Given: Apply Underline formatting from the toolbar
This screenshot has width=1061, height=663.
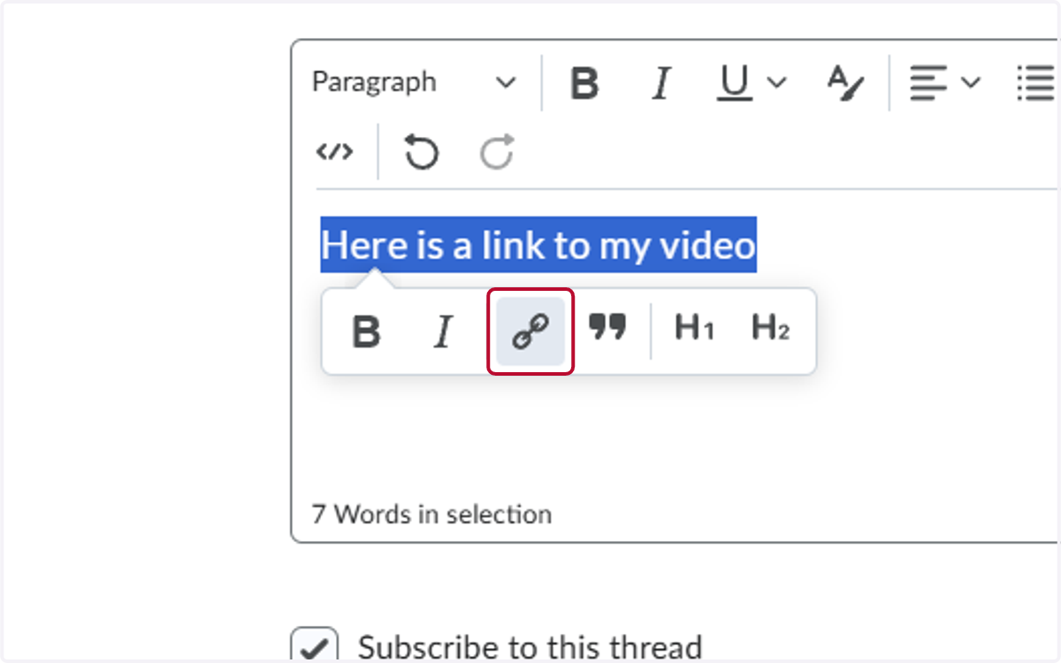Looking at the screenshot, I should coord(734,83).
